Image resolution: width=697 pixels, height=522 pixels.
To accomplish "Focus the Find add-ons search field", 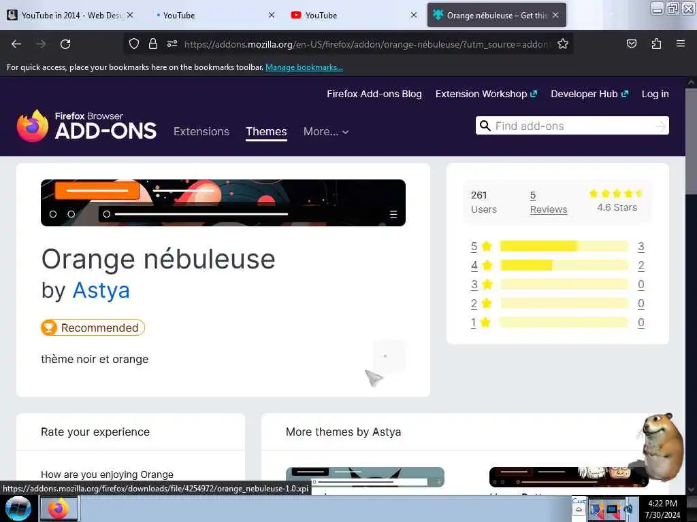I will click(x=572, y=126).
